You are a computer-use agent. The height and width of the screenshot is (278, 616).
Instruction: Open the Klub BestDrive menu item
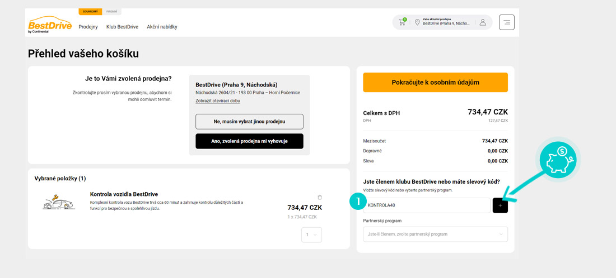(x=122, y=27)
